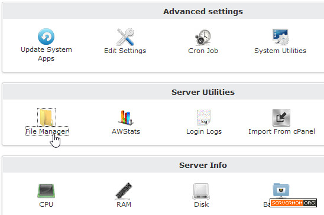Click the File Manager label

pos(47,131)
